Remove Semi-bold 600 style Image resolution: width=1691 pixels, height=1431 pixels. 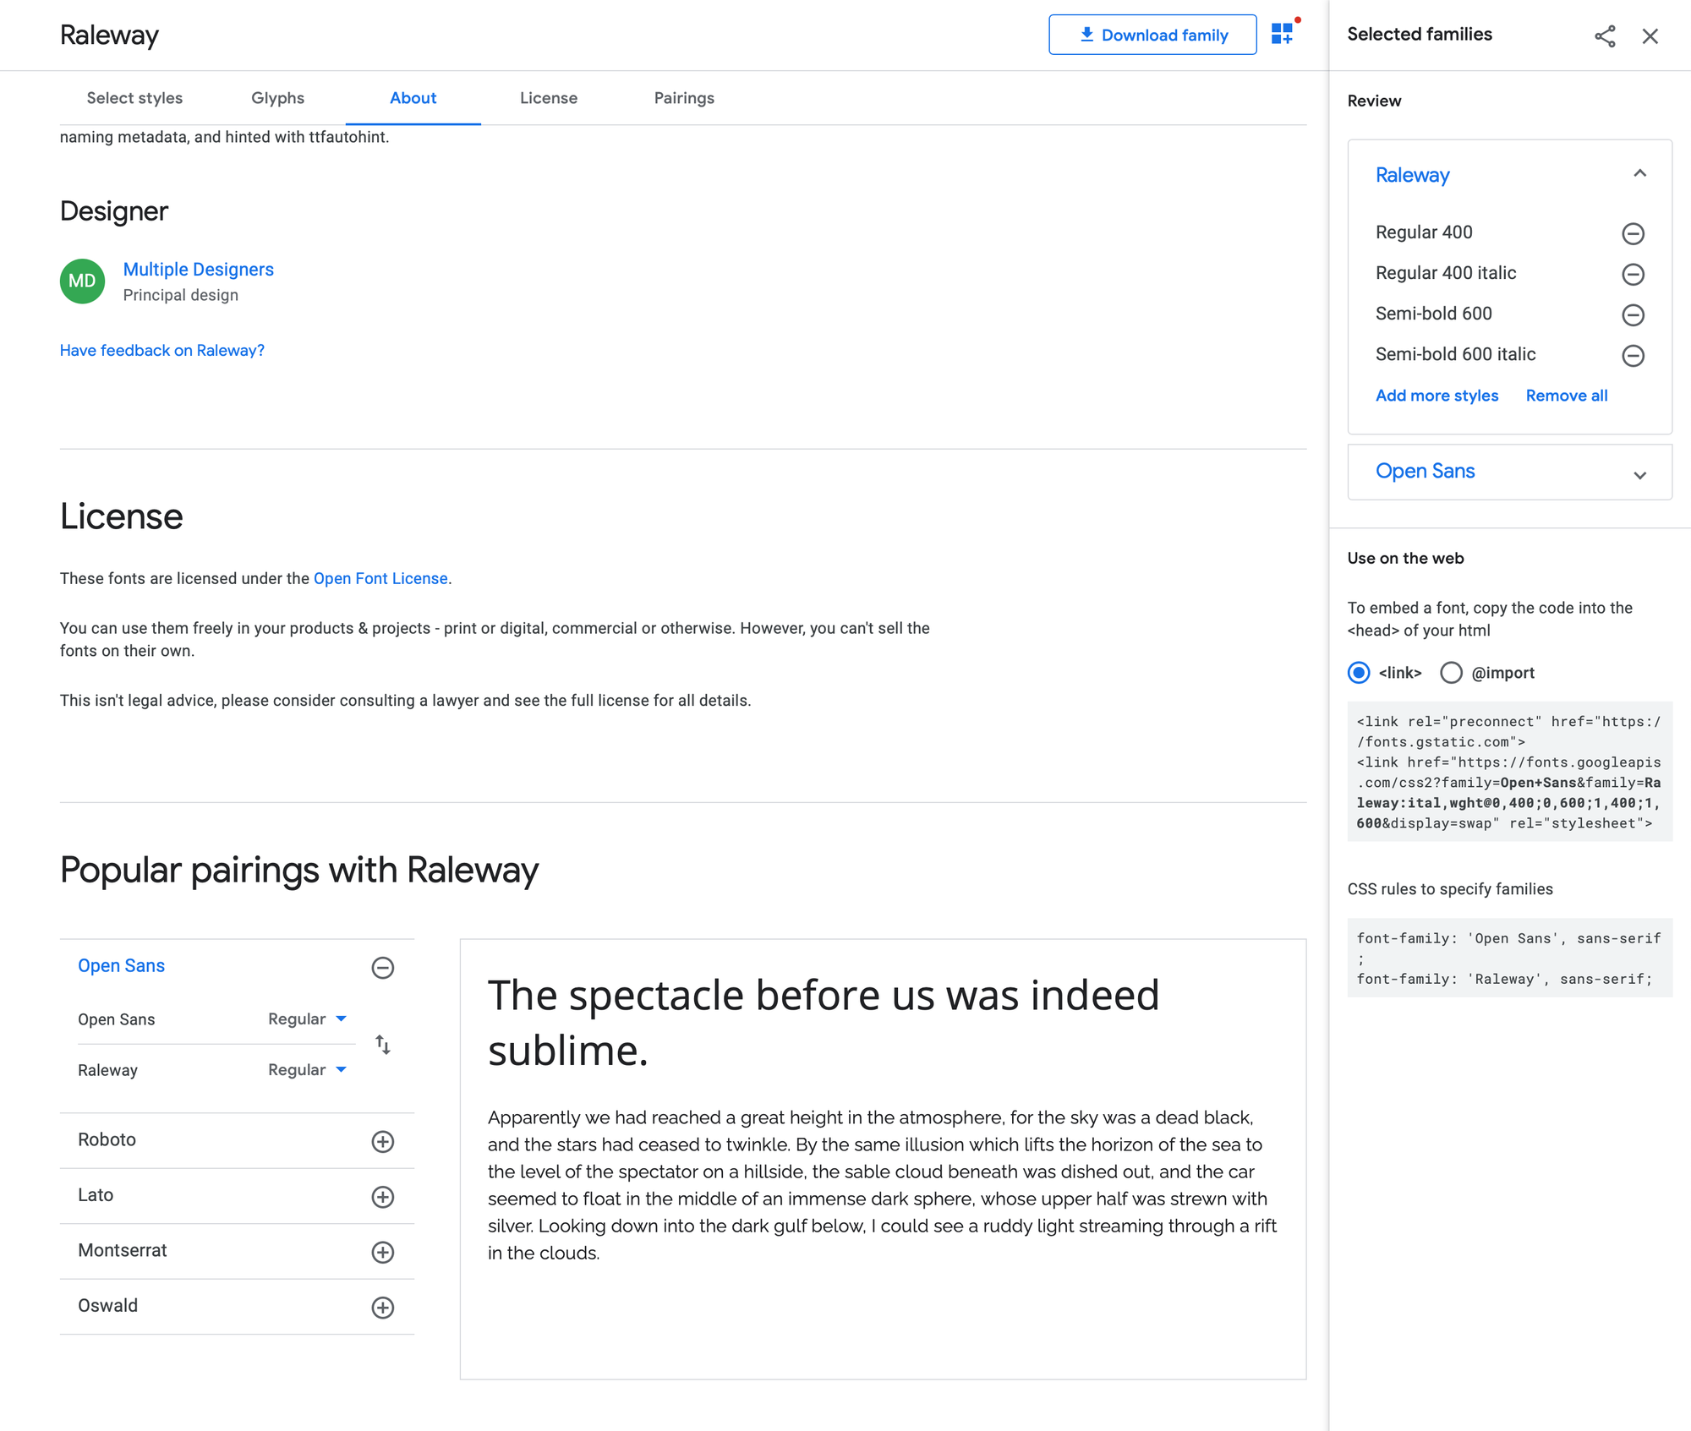pyautogui.click(x=1633, y=314)
